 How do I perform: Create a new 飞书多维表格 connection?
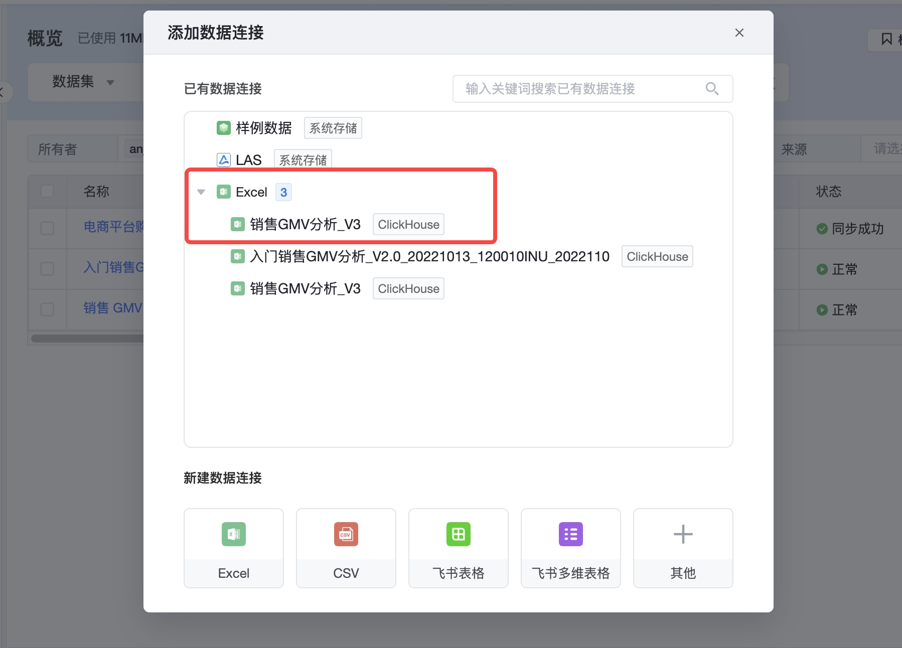pos(571,548)
